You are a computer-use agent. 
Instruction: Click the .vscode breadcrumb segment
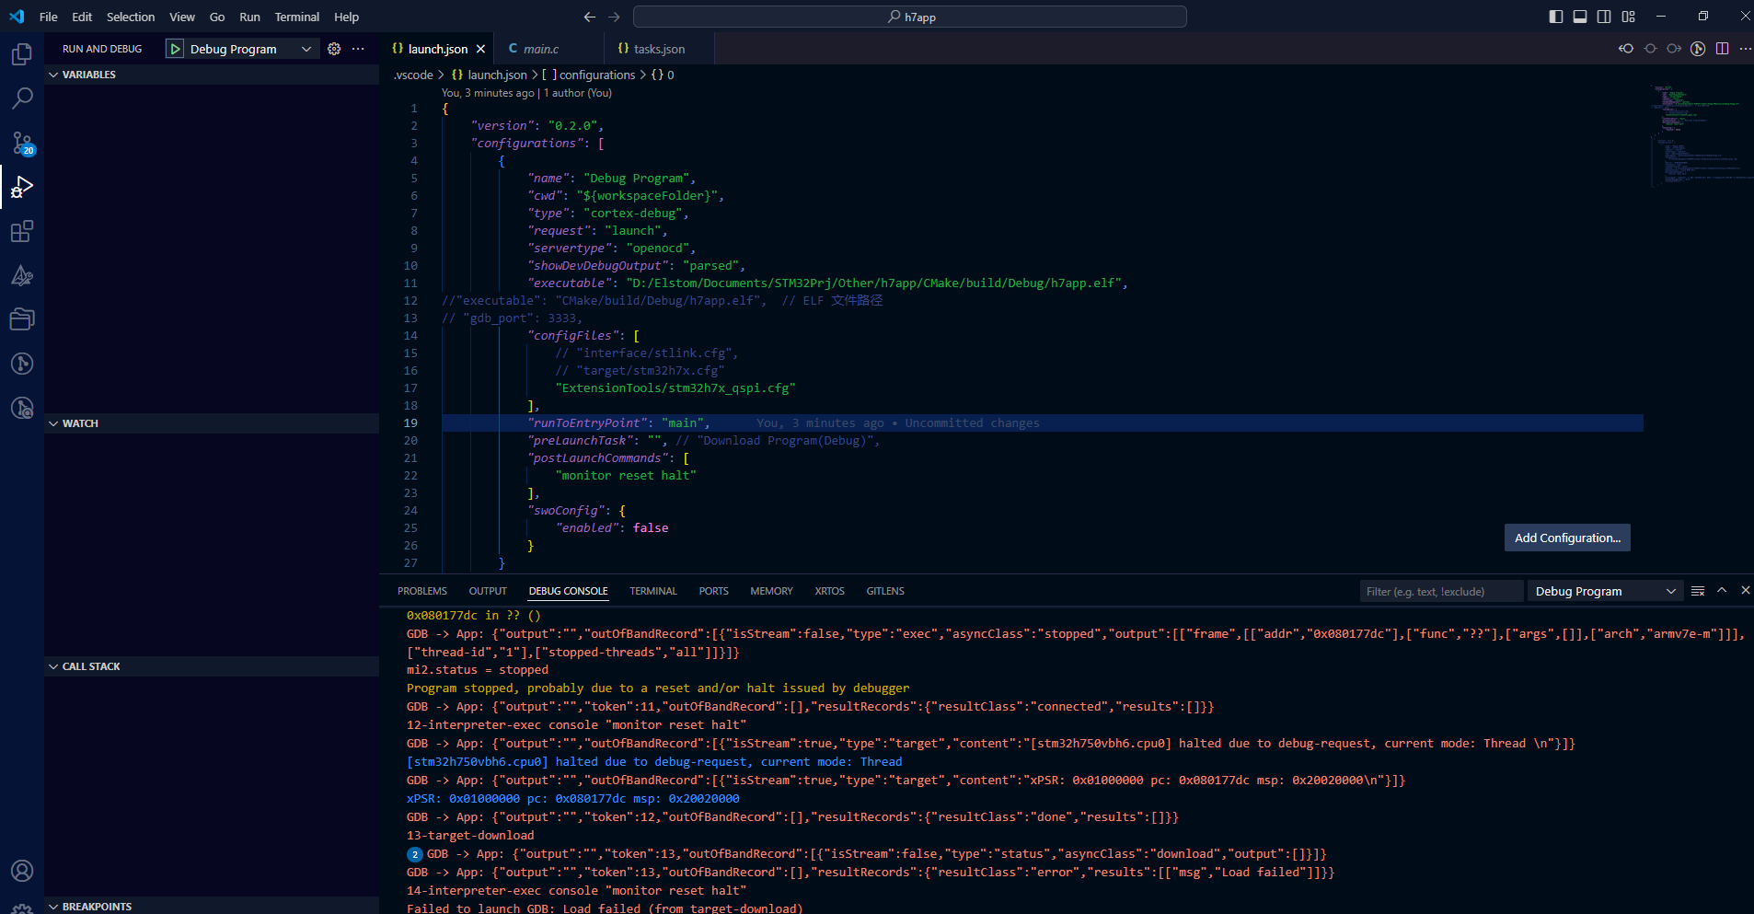(x=413, y=75)
